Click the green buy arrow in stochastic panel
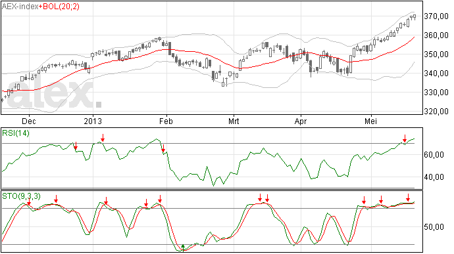This screenshot has height=254, width=454. pyautogui.click(x=183, y=247)
